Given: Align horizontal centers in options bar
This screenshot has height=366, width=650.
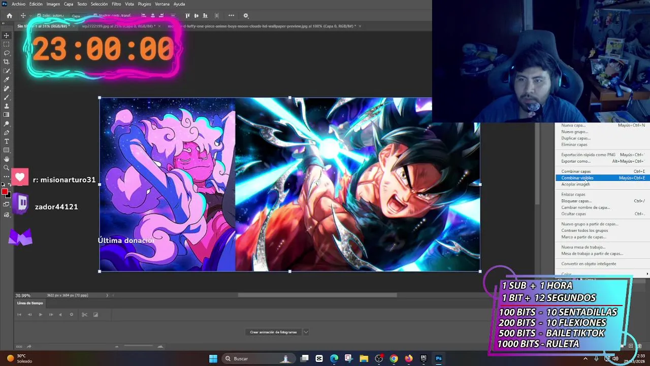Looking at the screenshot, I should click(153, 16).
